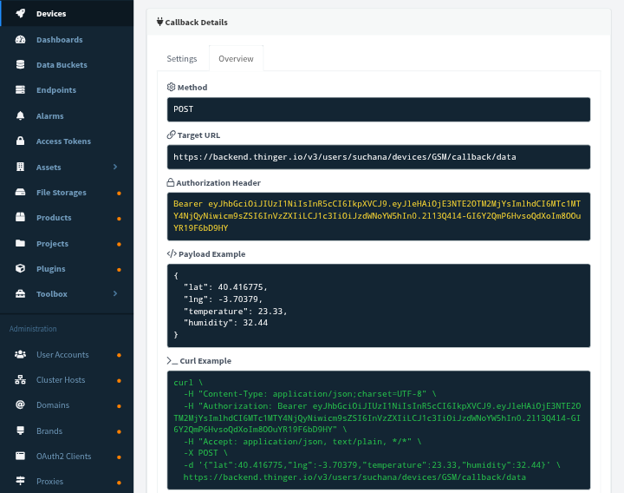Expand the Toolbox submenu chevron

[115, 293]
